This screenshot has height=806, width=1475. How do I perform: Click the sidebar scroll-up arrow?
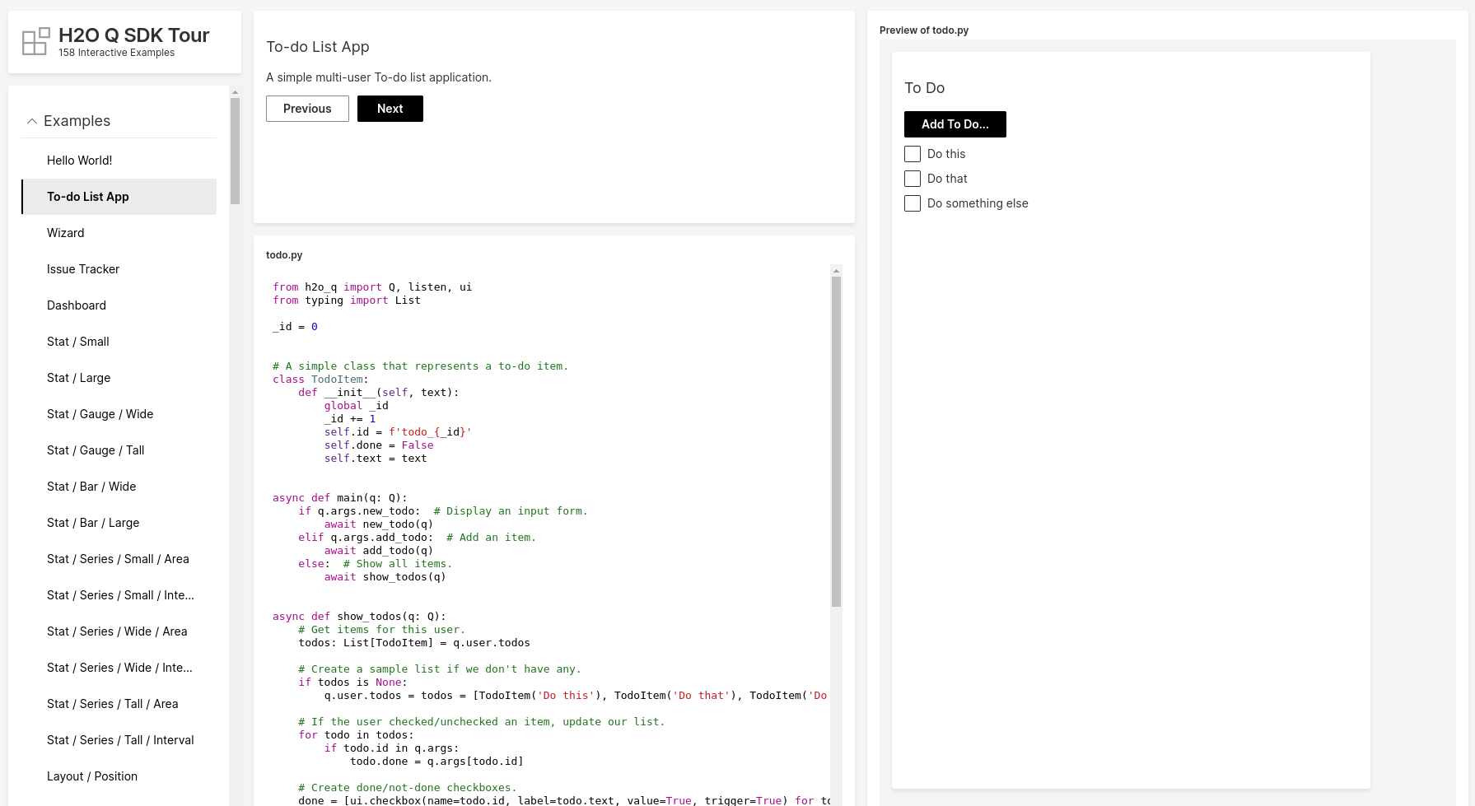[x=235, y=93]
